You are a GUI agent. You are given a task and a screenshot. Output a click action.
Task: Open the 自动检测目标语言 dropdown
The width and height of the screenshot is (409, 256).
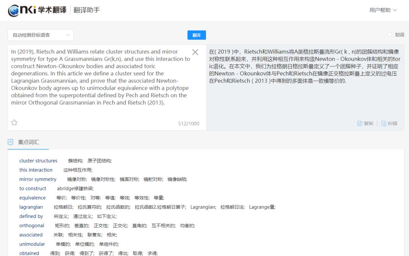pos(41,35)
